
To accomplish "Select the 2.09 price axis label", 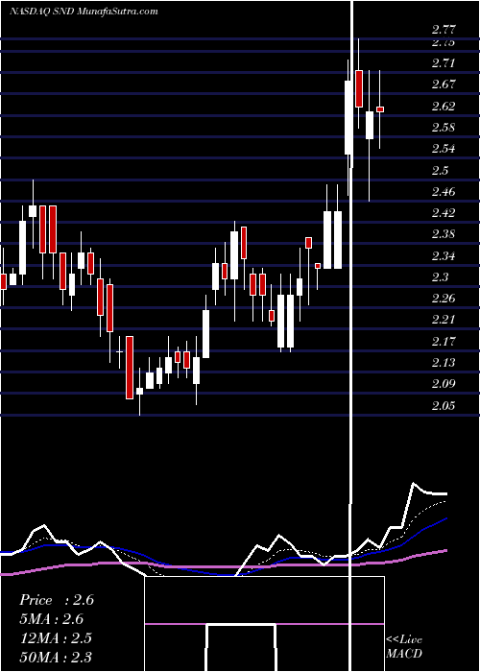I will coord(444,384).
